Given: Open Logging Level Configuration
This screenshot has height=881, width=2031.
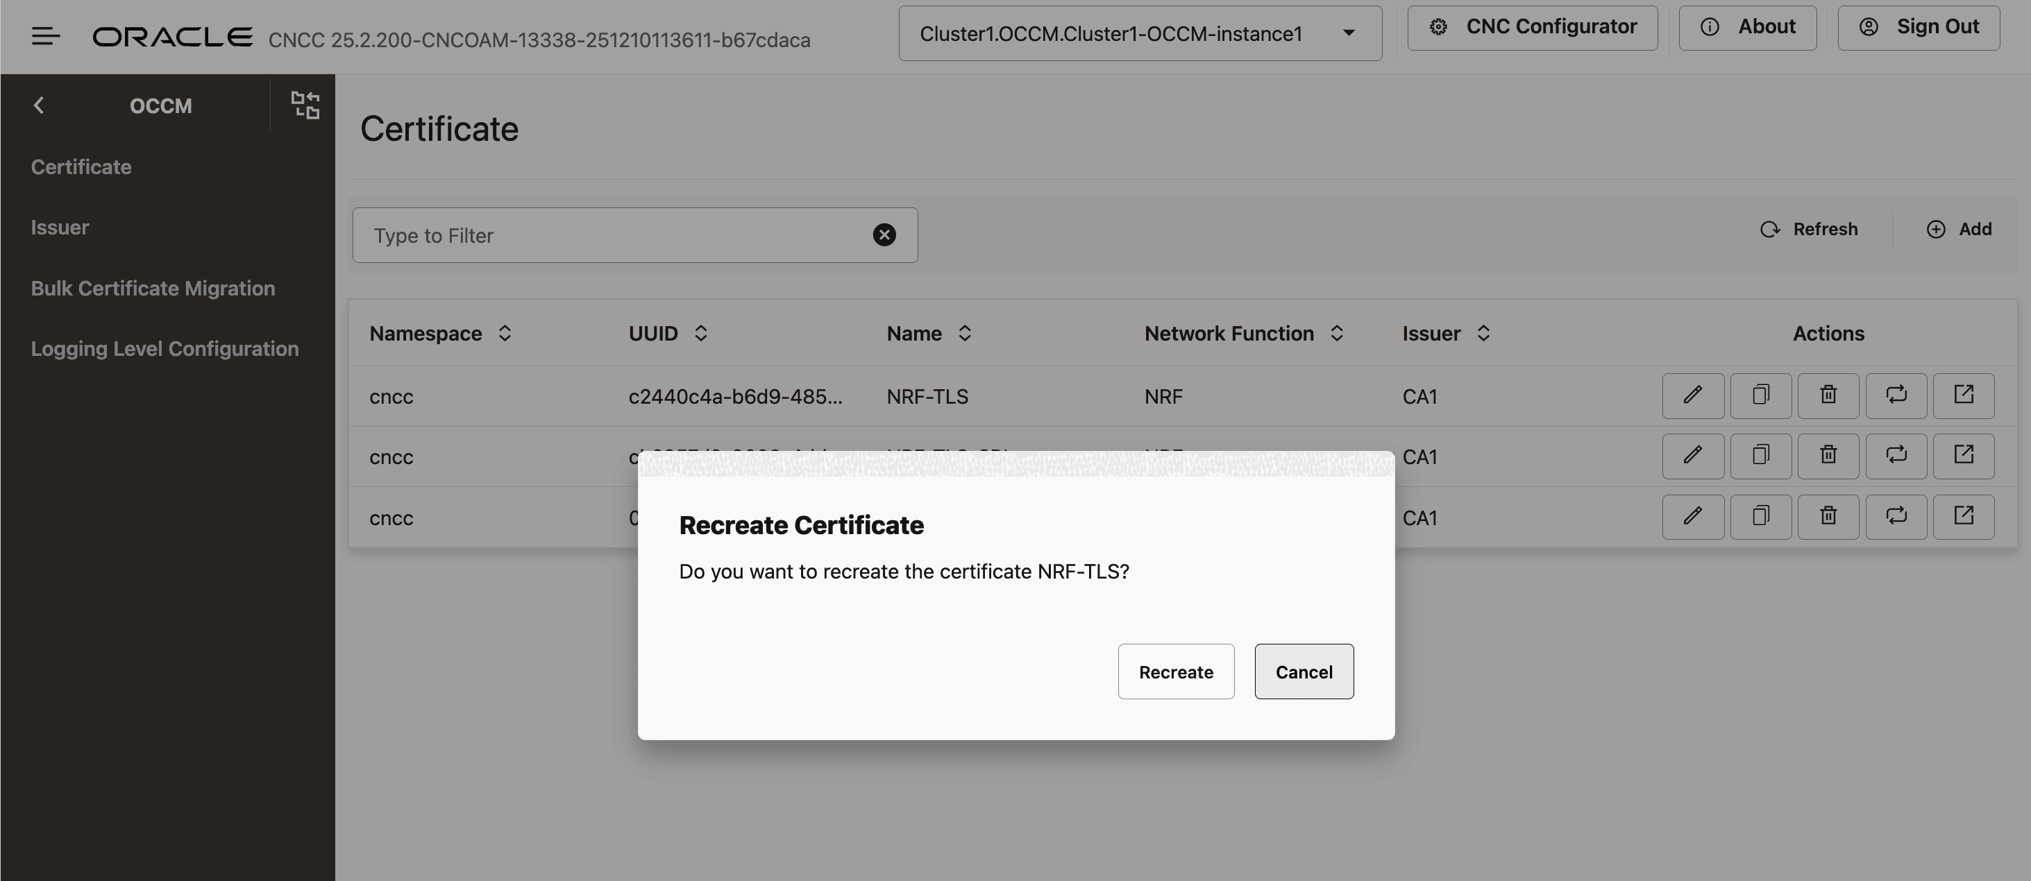Looking at the screenshot, I should [165, 349].
